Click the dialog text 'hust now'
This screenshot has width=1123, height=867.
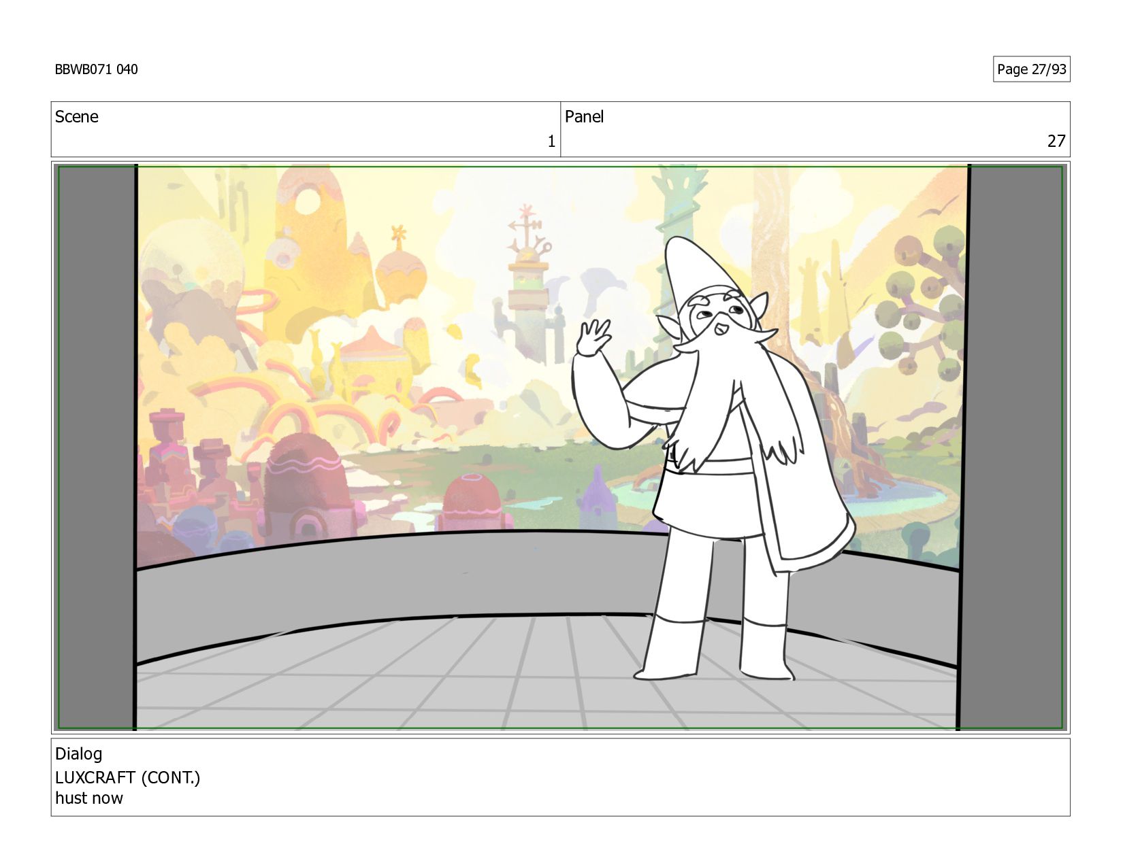point(88,798)
